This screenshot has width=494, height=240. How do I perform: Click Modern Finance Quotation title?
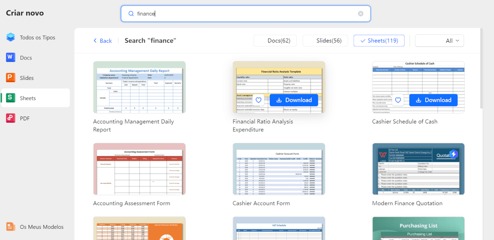point(407,203)
